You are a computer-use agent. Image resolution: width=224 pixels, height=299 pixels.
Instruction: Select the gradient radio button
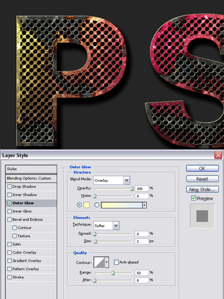(x=97, y=205)
